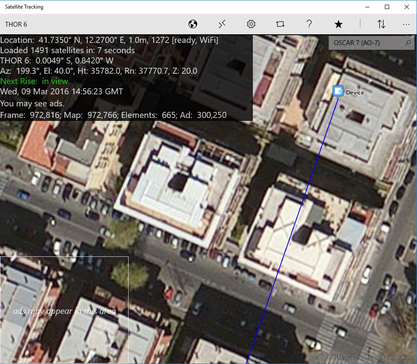Screen dimensions: 417x364
Task: Click the 'Loaded 1491 satellites' text
Action: (67, 50)
